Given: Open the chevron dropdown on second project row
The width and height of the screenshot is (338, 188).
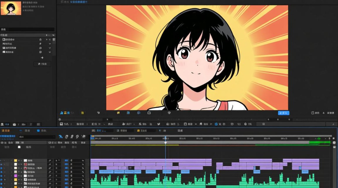Looking at the screenshot, I should point(50,44).
